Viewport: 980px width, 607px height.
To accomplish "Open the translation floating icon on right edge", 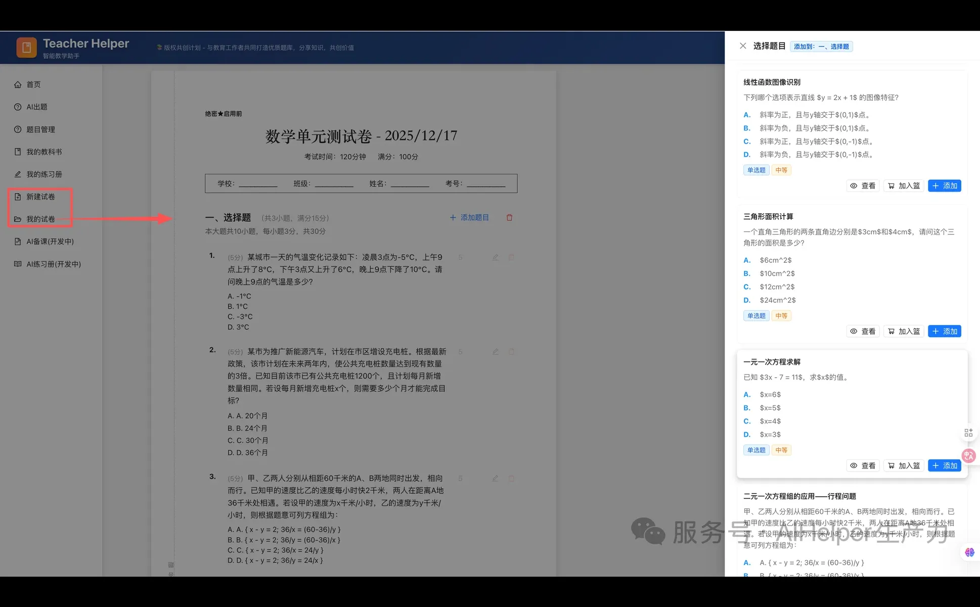I will (969, 455).
